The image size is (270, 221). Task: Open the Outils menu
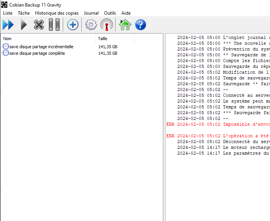pos(110,13)
